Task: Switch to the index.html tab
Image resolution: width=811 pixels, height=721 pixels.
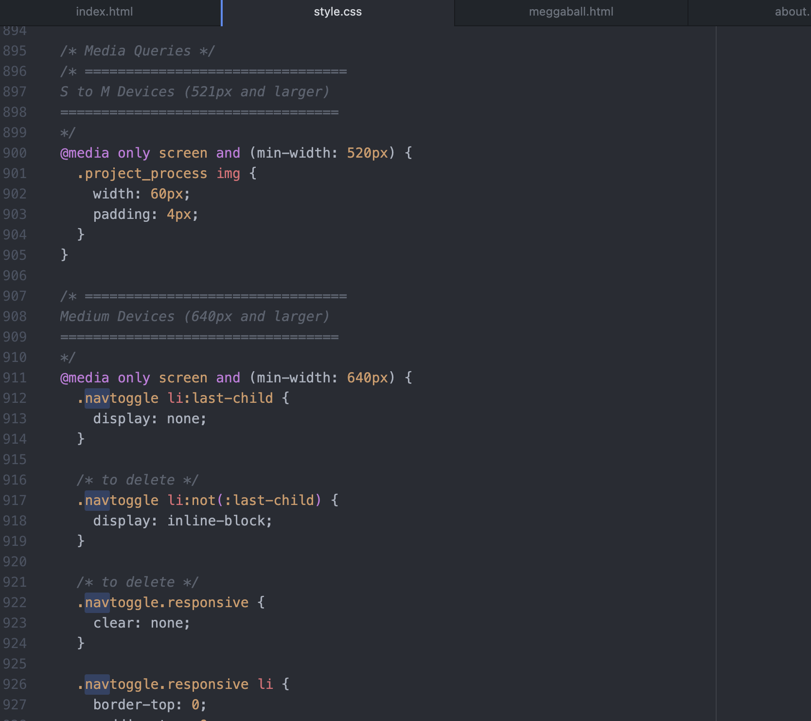Action: point(104,12)
